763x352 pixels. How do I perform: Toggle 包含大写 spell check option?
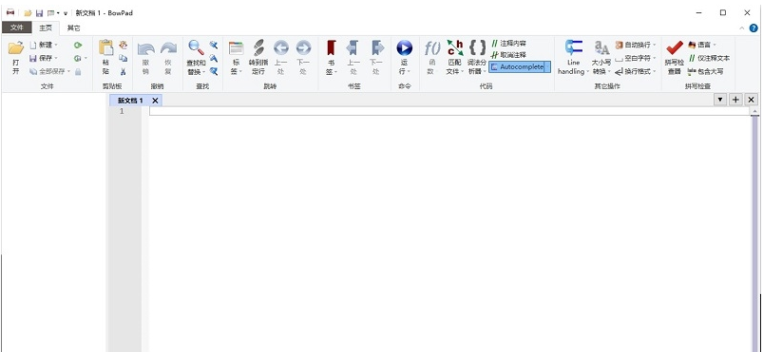[x=706, y=71]
